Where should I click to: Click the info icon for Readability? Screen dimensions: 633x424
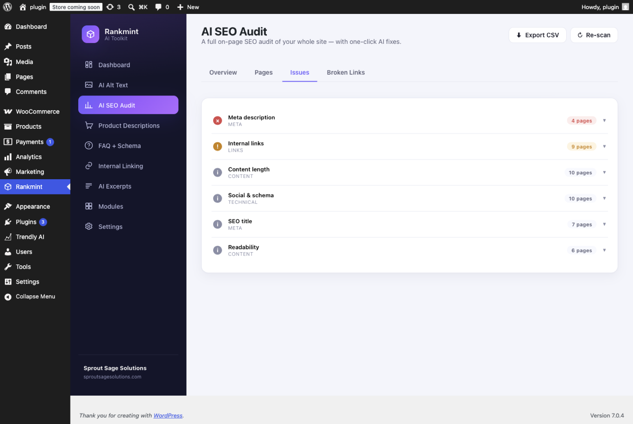click(x=218, y=250)
